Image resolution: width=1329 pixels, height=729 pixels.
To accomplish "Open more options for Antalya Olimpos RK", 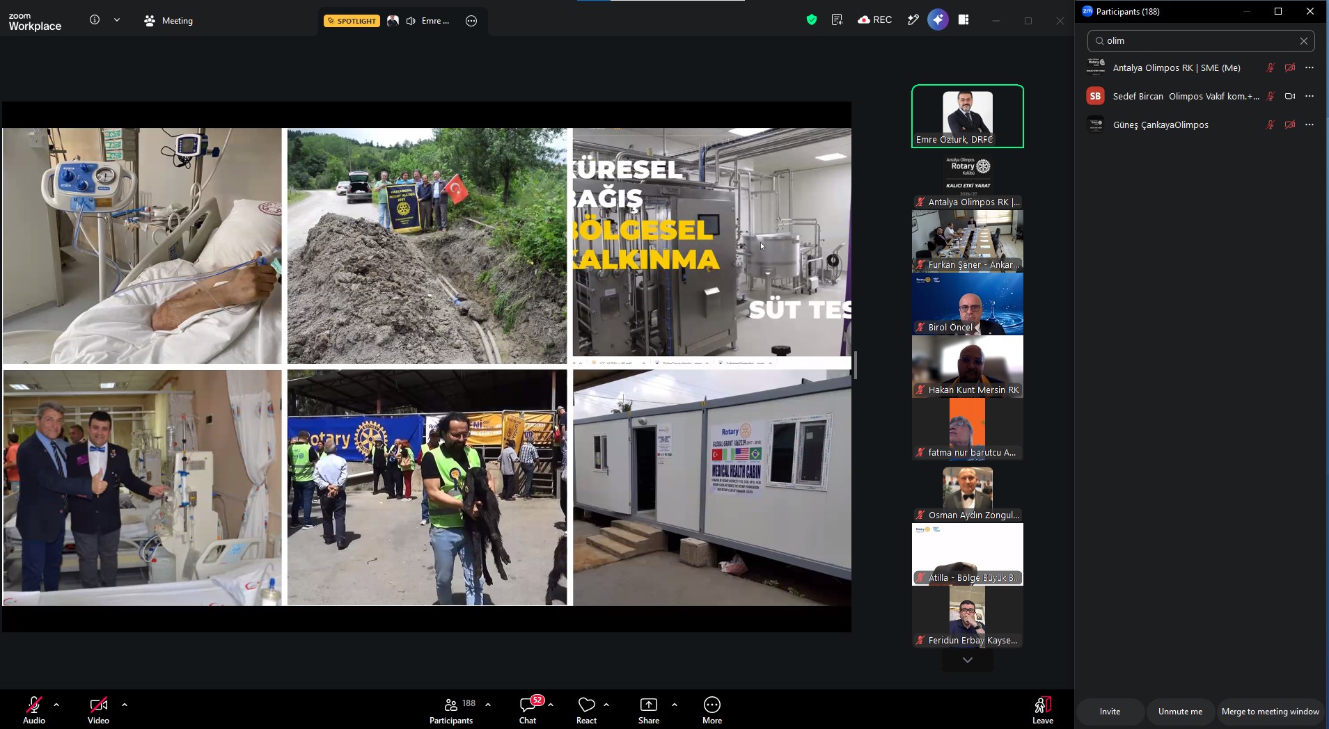I will 1310,67.
